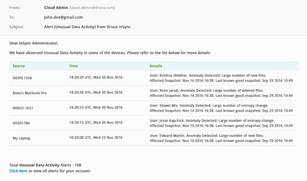Click the 10:33:00 UTC, Wed 23 Nov timestamp
This screenshot has width=307, height=181.
pos(96,138)
